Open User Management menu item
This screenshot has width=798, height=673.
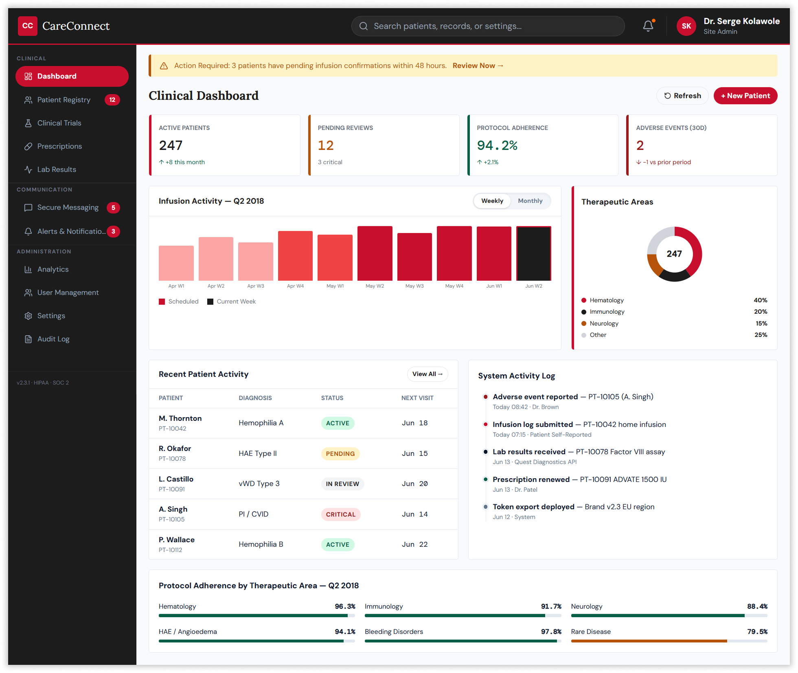pos(68,293)
